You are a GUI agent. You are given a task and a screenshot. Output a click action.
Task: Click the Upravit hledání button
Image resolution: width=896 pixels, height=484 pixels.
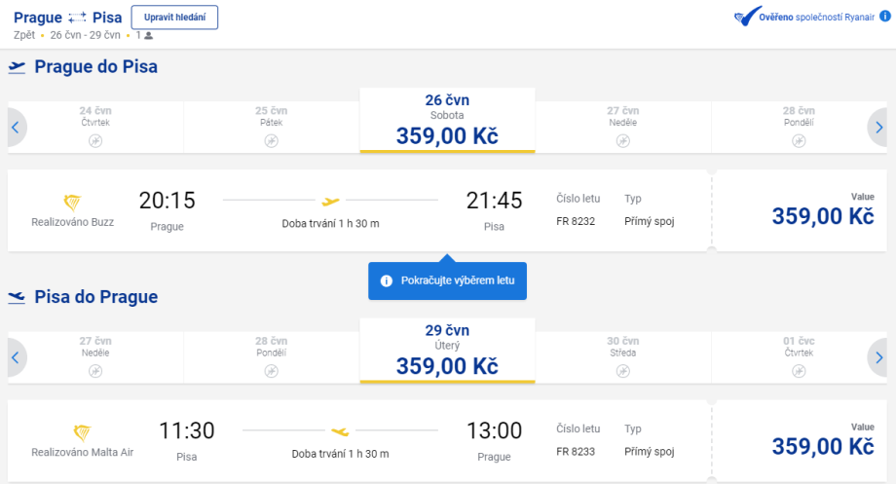click(x=174, y=18)
